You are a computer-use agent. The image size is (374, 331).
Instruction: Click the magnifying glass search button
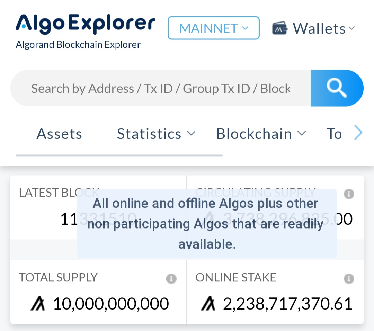coord(337,88)
